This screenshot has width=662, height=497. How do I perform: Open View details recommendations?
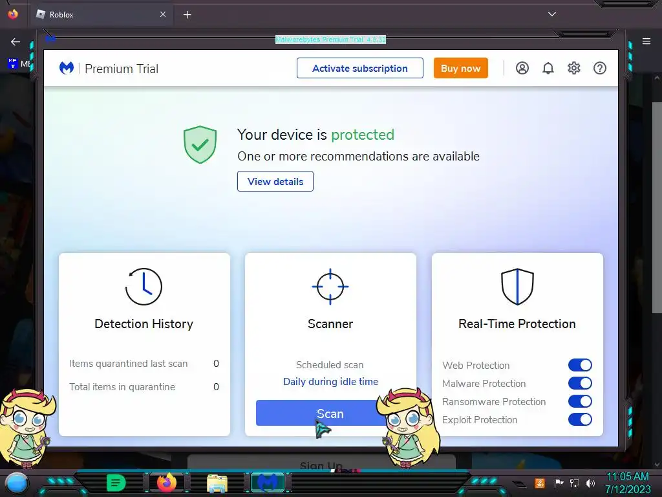tap(275, 181)
